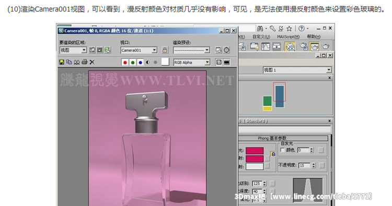
Task: Open the 帮助(H) menu
Action: click(314, 37)
